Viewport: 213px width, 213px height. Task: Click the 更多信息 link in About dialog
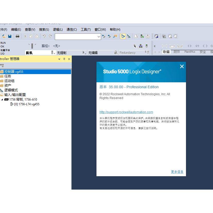[177, 172]
